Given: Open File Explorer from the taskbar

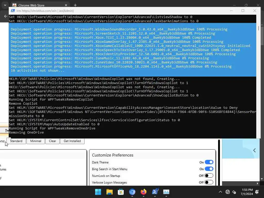Looking at the screenshot, I should coord(109,192).
